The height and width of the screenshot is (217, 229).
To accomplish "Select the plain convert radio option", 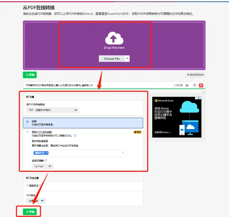I will pos(27,122).
